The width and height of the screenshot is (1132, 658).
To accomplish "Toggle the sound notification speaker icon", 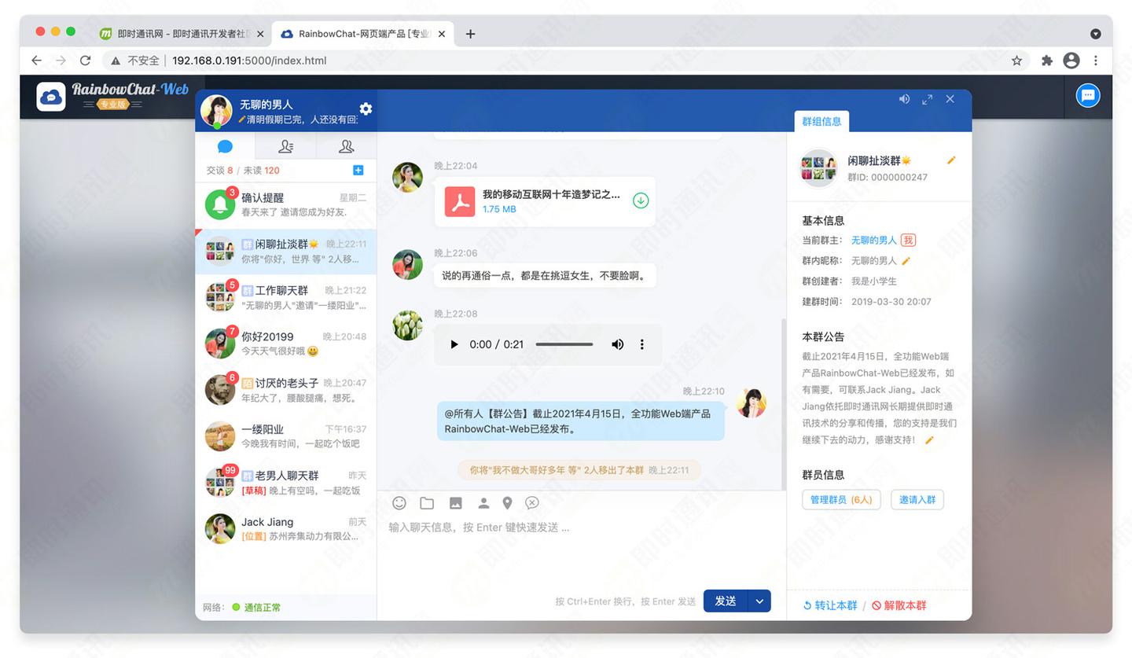I will (903, 99).
